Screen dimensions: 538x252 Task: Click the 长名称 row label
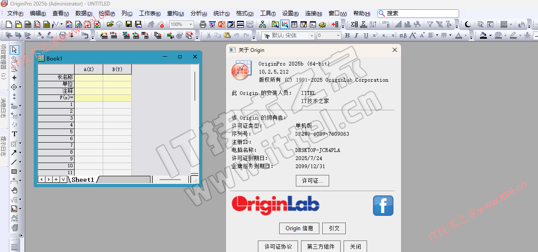point(56,77)
